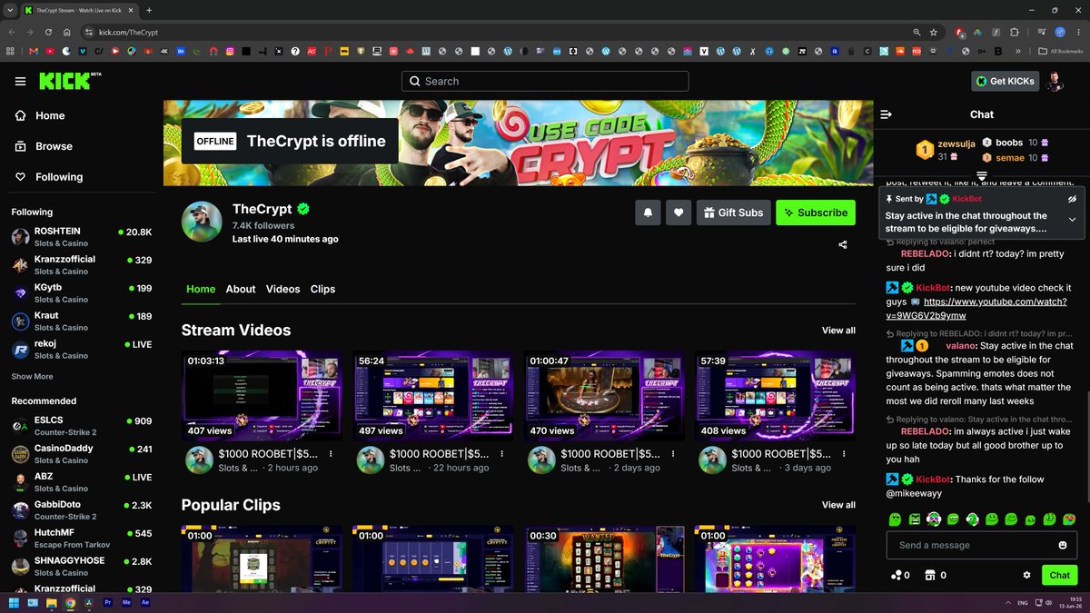Open a new browser tab
This screenshot has height=613, width=1090.
(149, 10)
